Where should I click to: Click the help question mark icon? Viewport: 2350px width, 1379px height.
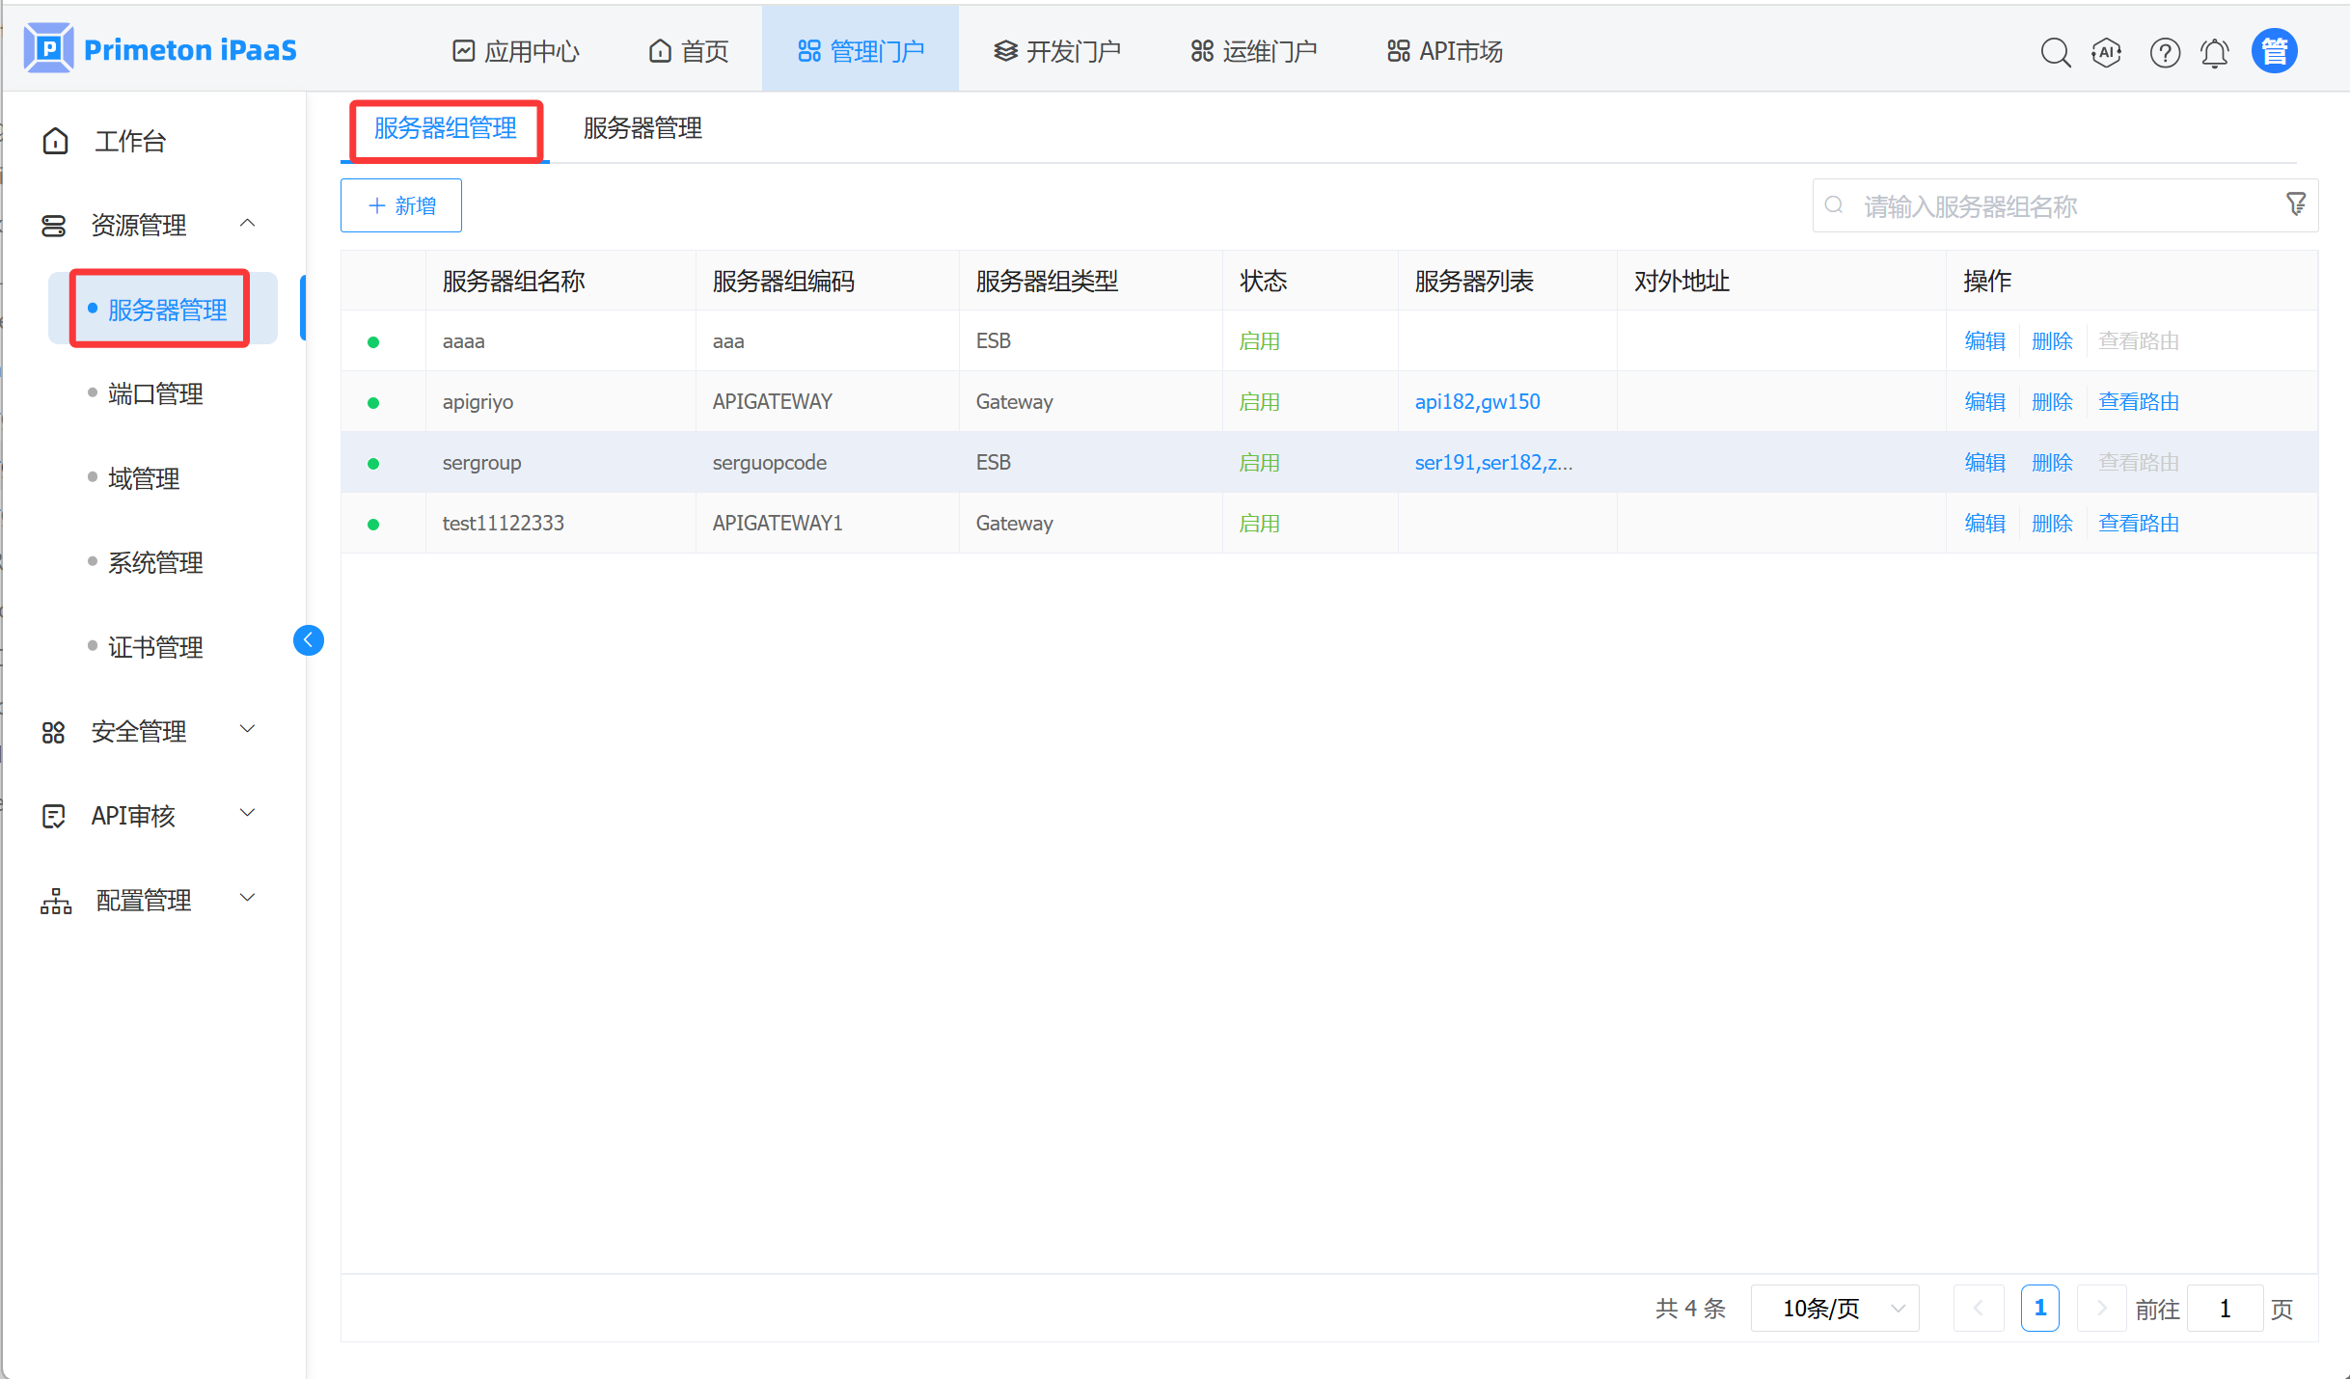tap(2164, 52)
